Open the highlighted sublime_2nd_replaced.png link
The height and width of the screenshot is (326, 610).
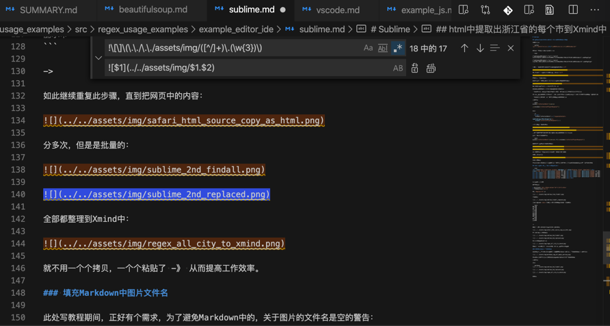tap(157, 195)
